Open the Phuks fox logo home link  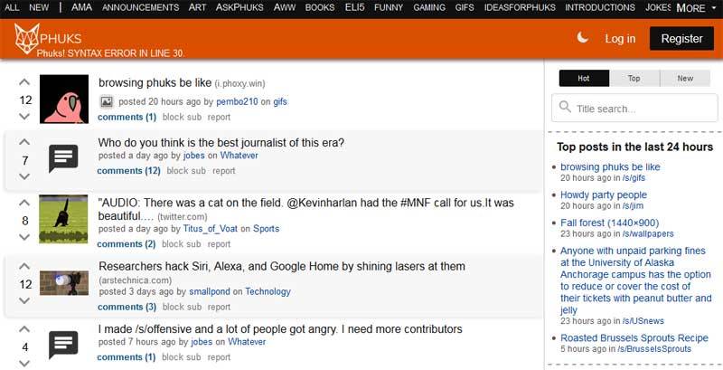click(27, 38)
